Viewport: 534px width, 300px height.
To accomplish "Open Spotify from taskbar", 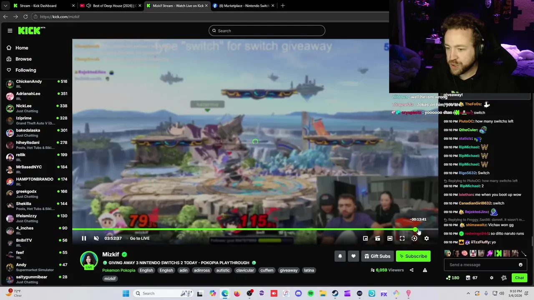I will pyautogui.click(x=311, y=293).
